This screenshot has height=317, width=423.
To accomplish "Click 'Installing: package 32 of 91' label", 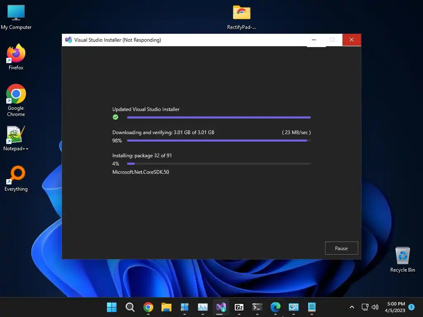I will pos(142,156).
